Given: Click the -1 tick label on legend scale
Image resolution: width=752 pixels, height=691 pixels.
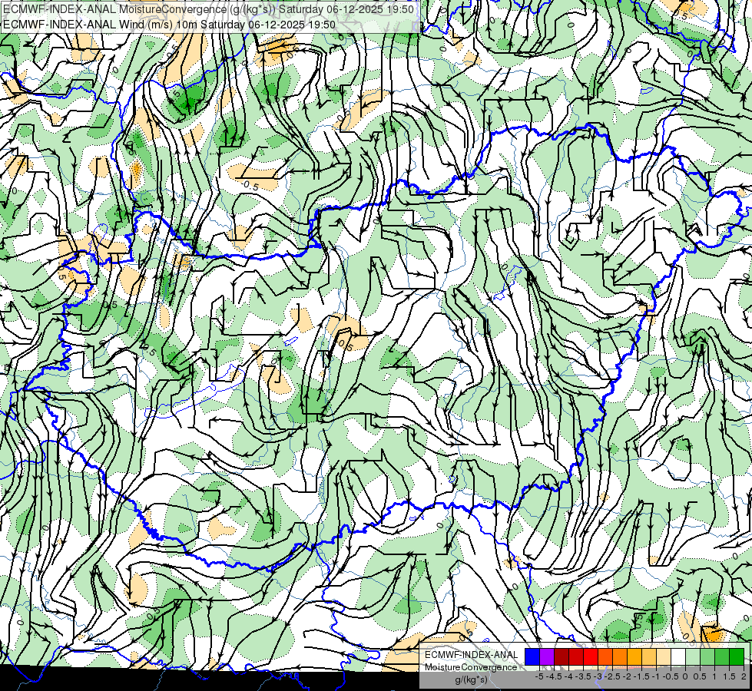Looking at the screenshot, I should pyautogui.click(x=657, y=676).
